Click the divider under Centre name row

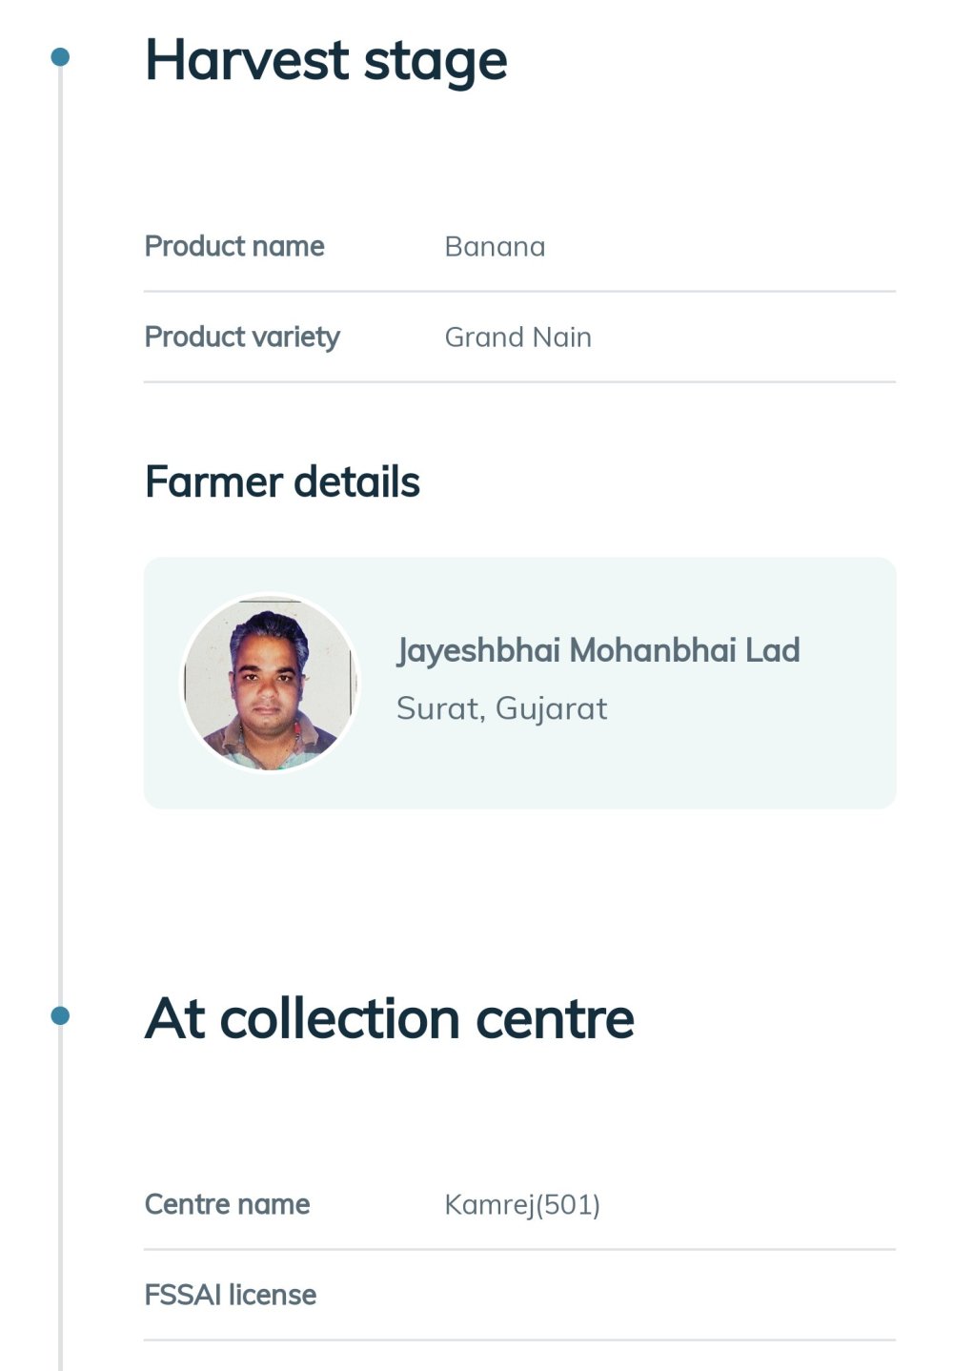[x=519, y=1249]
